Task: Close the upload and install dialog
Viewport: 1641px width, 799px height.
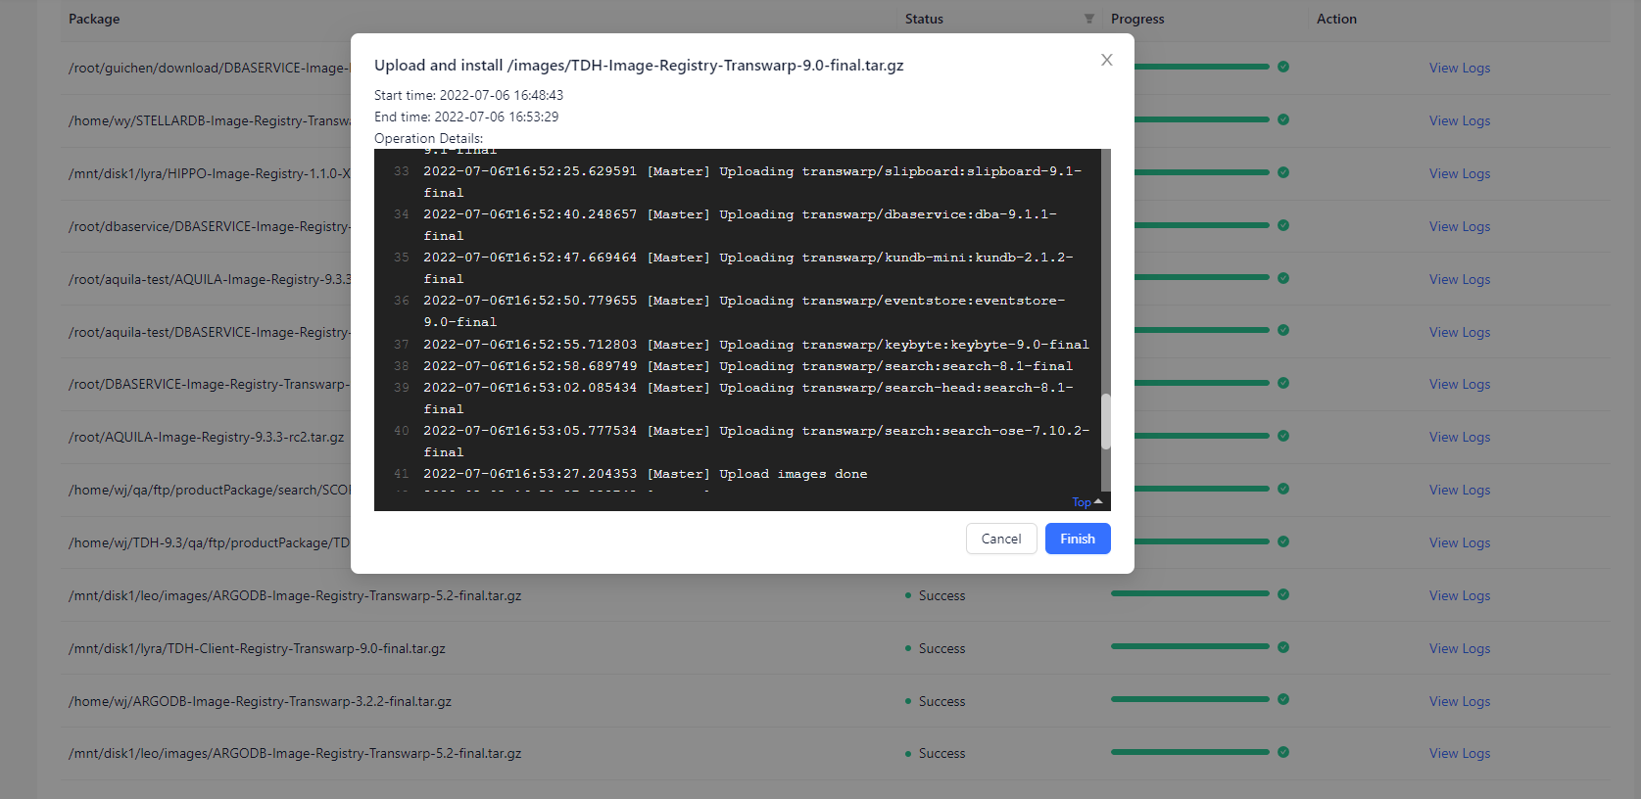Action: (1106, 60)
